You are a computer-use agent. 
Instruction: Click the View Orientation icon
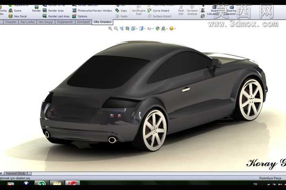pyautogui.click(x=133, y=28)
